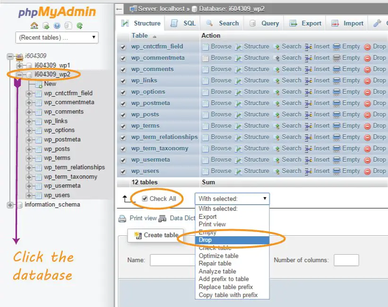The height and width of the screenshot is (307, 388).
Task: Collapse the i604309 server tree node
Action: 9,57
